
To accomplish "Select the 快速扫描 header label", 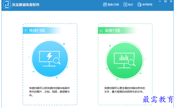I will [x=37, y=31].
